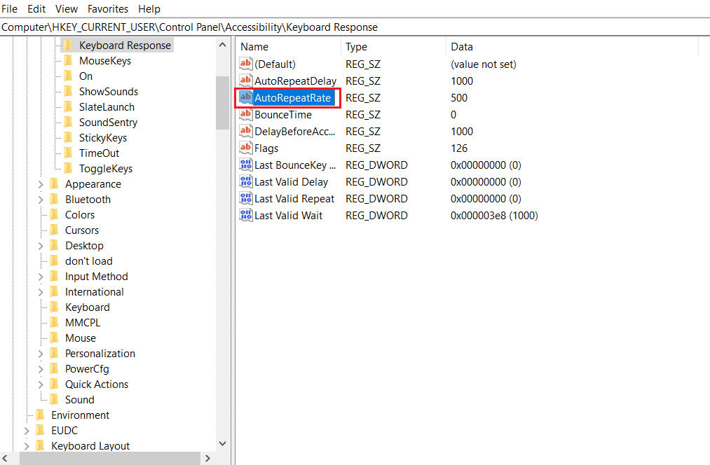Click tree horizontal scroll left arrow
710x465 pixels.
4,458
